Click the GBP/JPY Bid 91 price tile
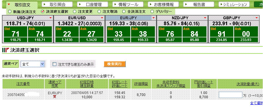263x107 pixels. (x=222, y=32)
